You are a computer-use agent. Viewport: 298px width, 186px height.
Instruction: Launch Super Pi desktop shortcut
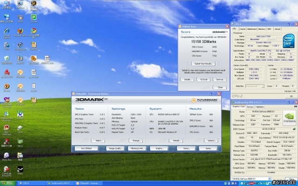[x=20, y=115]
